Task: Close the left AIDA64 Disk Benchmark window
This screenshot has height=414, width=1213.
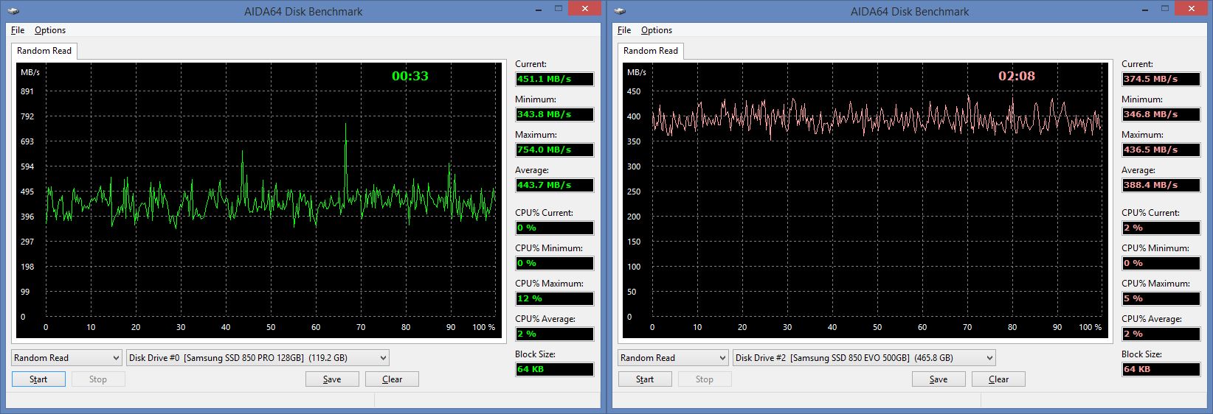Action: click(x=585, y=9)
